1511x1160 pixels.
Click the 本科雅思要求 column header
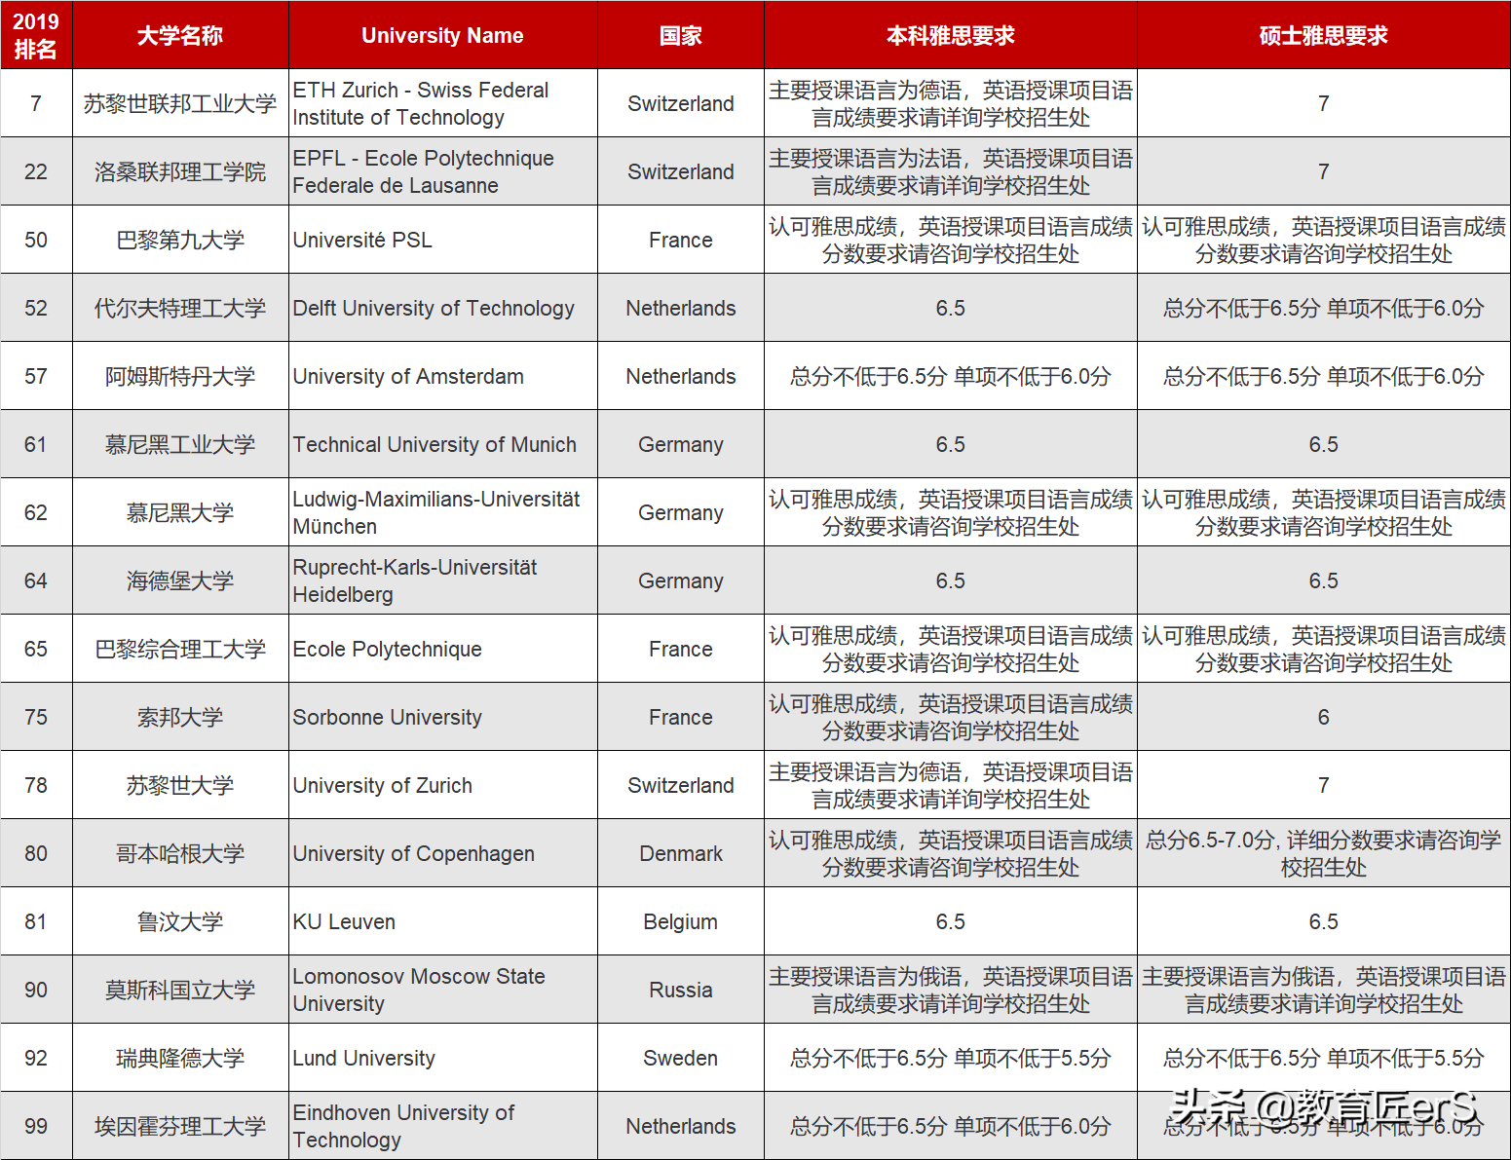coord(950,34)
